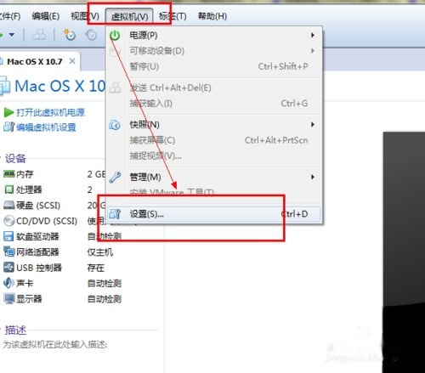Screen dimensions: 425x373
Task: Click the settings icon beside 设置(S)
Action: point(115,214)
